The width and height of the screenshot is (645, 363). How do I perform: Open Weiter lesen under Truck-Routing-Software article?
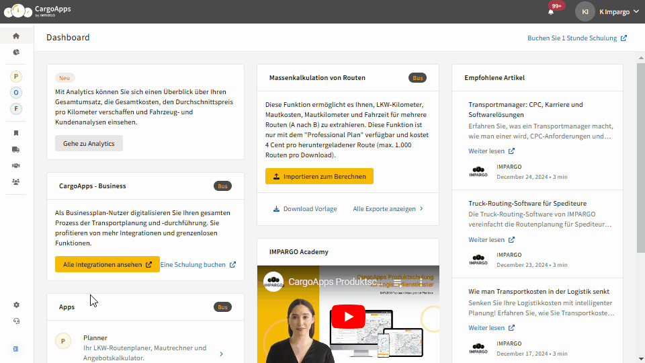coord(492,239)
